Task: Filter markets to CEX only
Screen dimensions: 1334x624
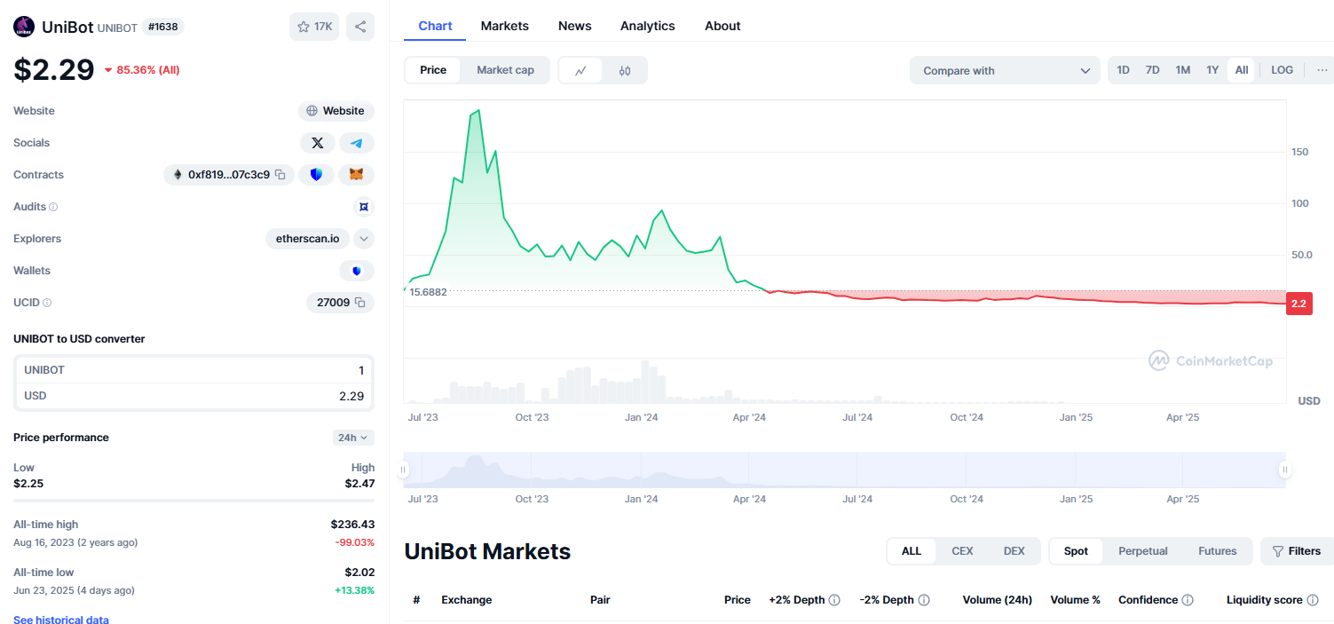Action: pyautogui.click(x=962, y=551)
